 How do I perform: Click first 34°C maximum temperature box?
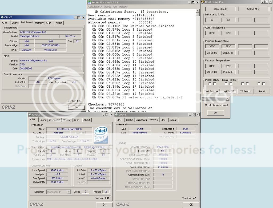[212, 66]
